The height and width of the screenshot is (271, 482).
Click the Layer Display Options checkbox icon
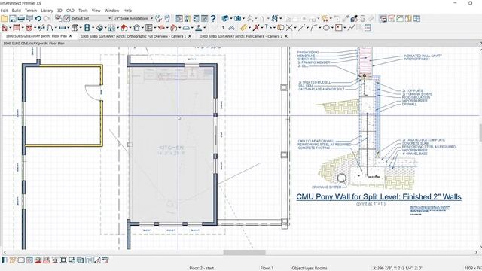tap(58, 18)
